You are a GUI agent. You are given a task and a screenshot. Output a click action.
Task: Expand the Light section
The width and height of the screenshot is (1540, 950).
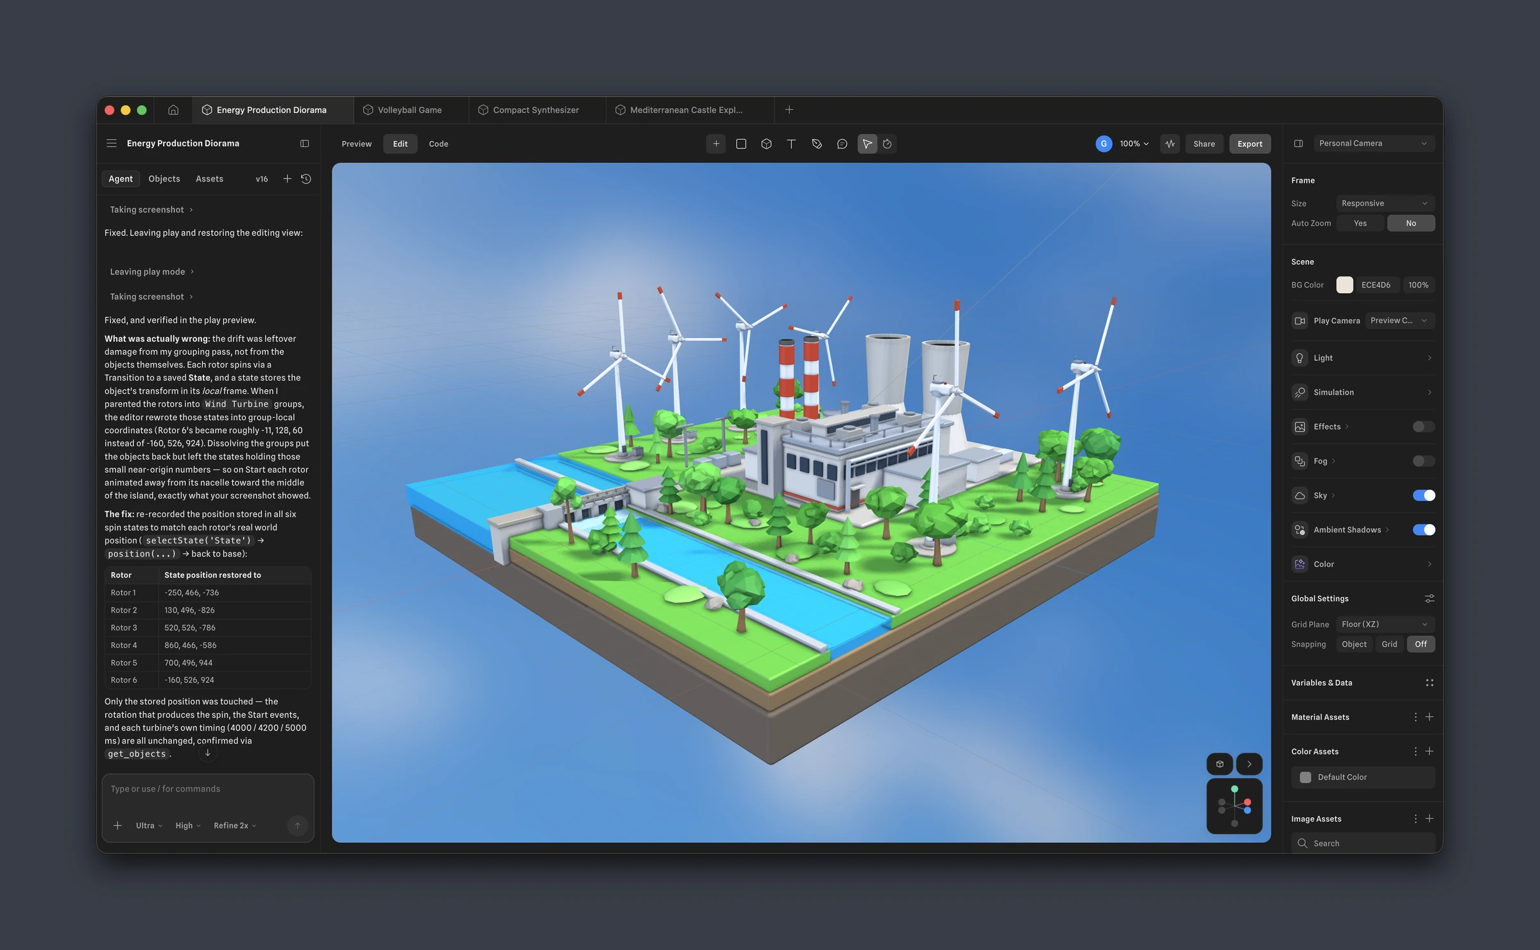pyautogui.click(x=1363, y=358)
